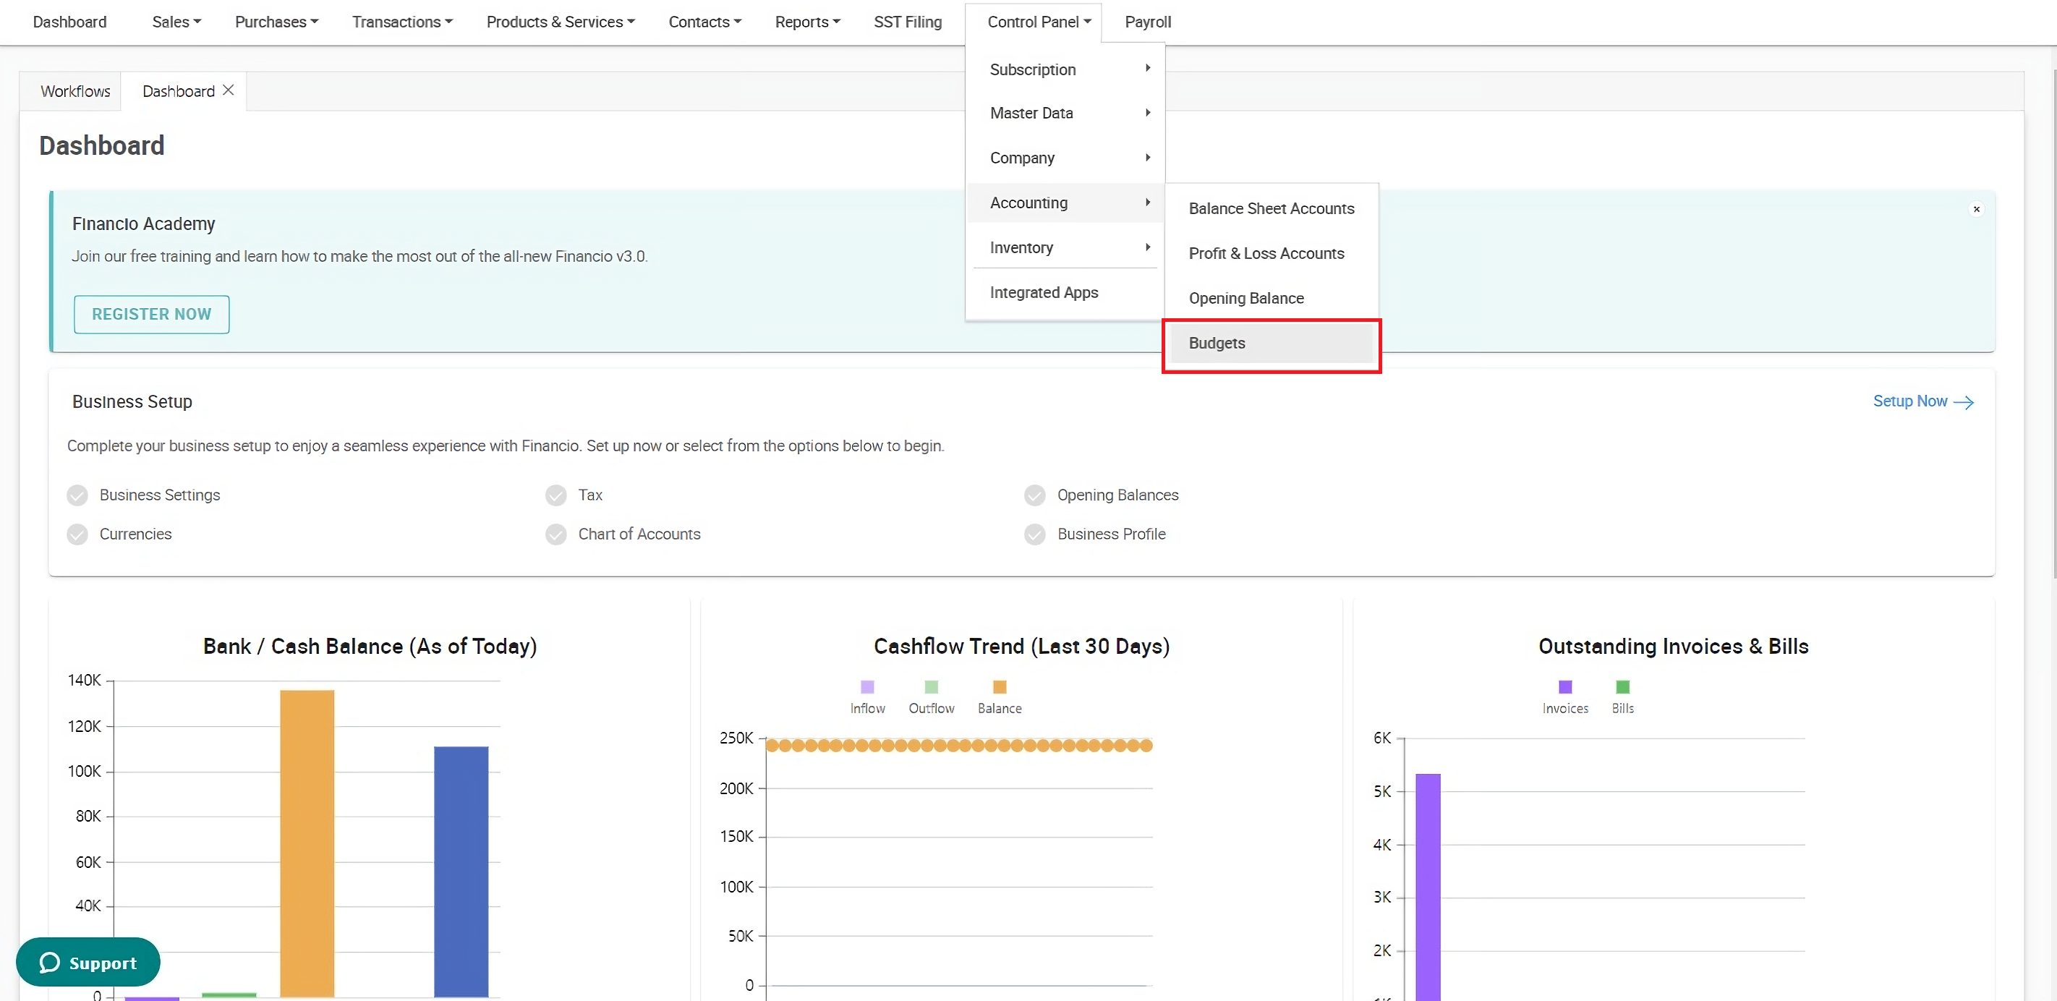Toggle the Currencies check circle

click(x=77, y=534)
